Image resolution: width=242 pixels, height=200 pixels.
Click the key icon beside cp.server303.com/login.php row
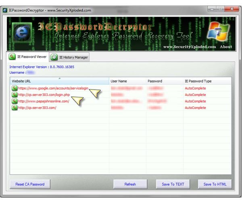pyautogui.click(x=15, y=95)
